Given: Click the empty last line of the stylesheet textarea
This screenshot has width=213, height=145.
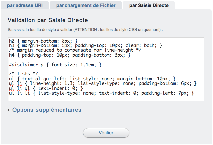Looking at the screenshot, I should [106, 98].
